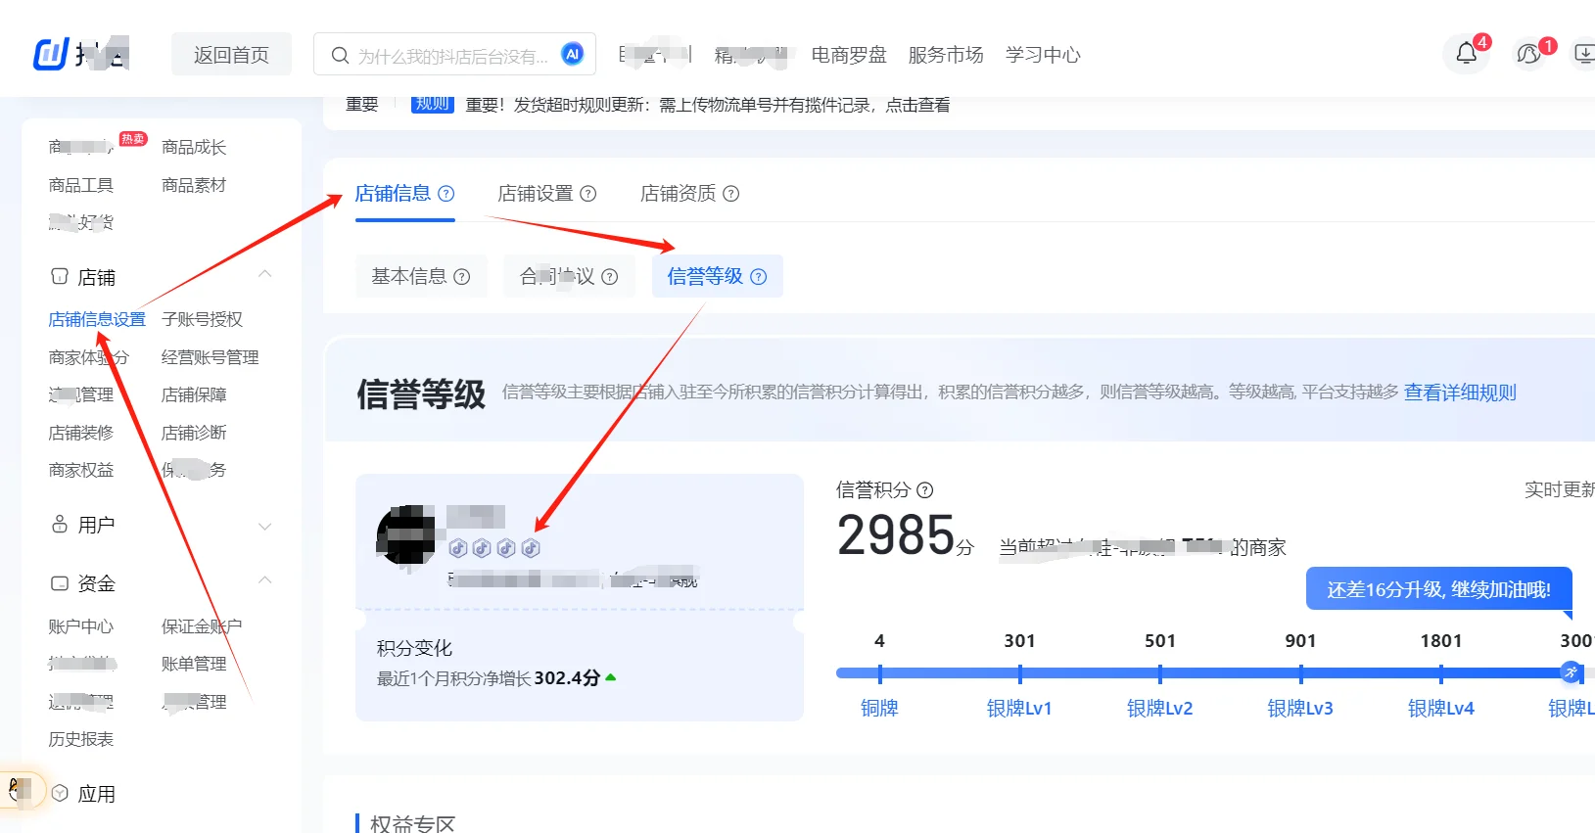Image resolution: width=1595 pixels, height=833 pixels.
Task: Click help icon beside 合同协议
Action: coord(610,277)
